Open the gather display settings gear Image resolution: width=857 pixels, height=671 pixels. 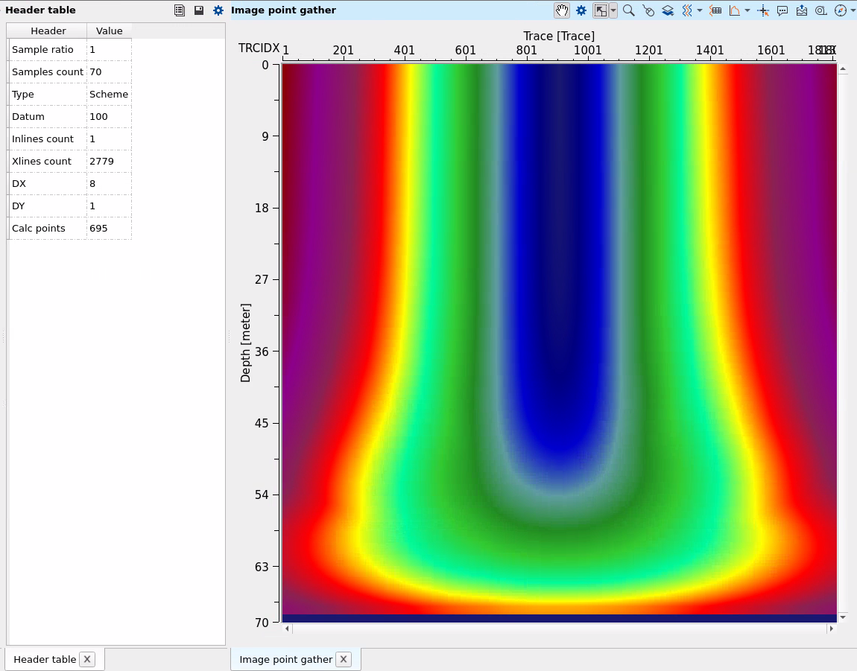pyautogui.click(x=581, y=10)
